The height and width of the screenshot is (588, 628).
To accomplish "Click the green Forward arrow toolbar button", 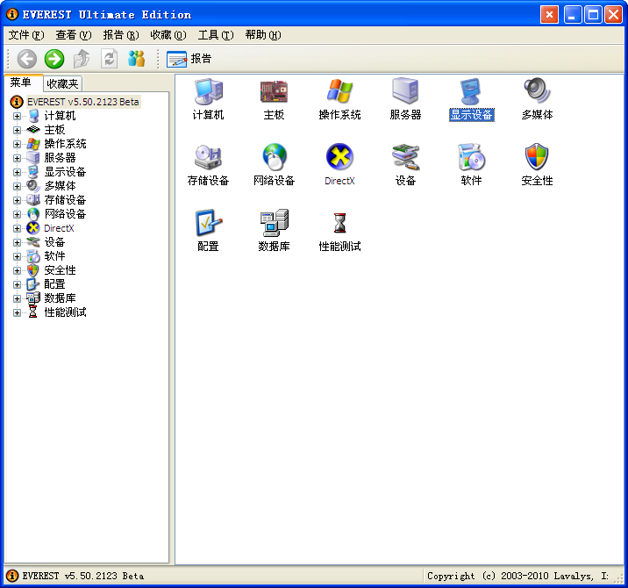I will tap(54, 59).
